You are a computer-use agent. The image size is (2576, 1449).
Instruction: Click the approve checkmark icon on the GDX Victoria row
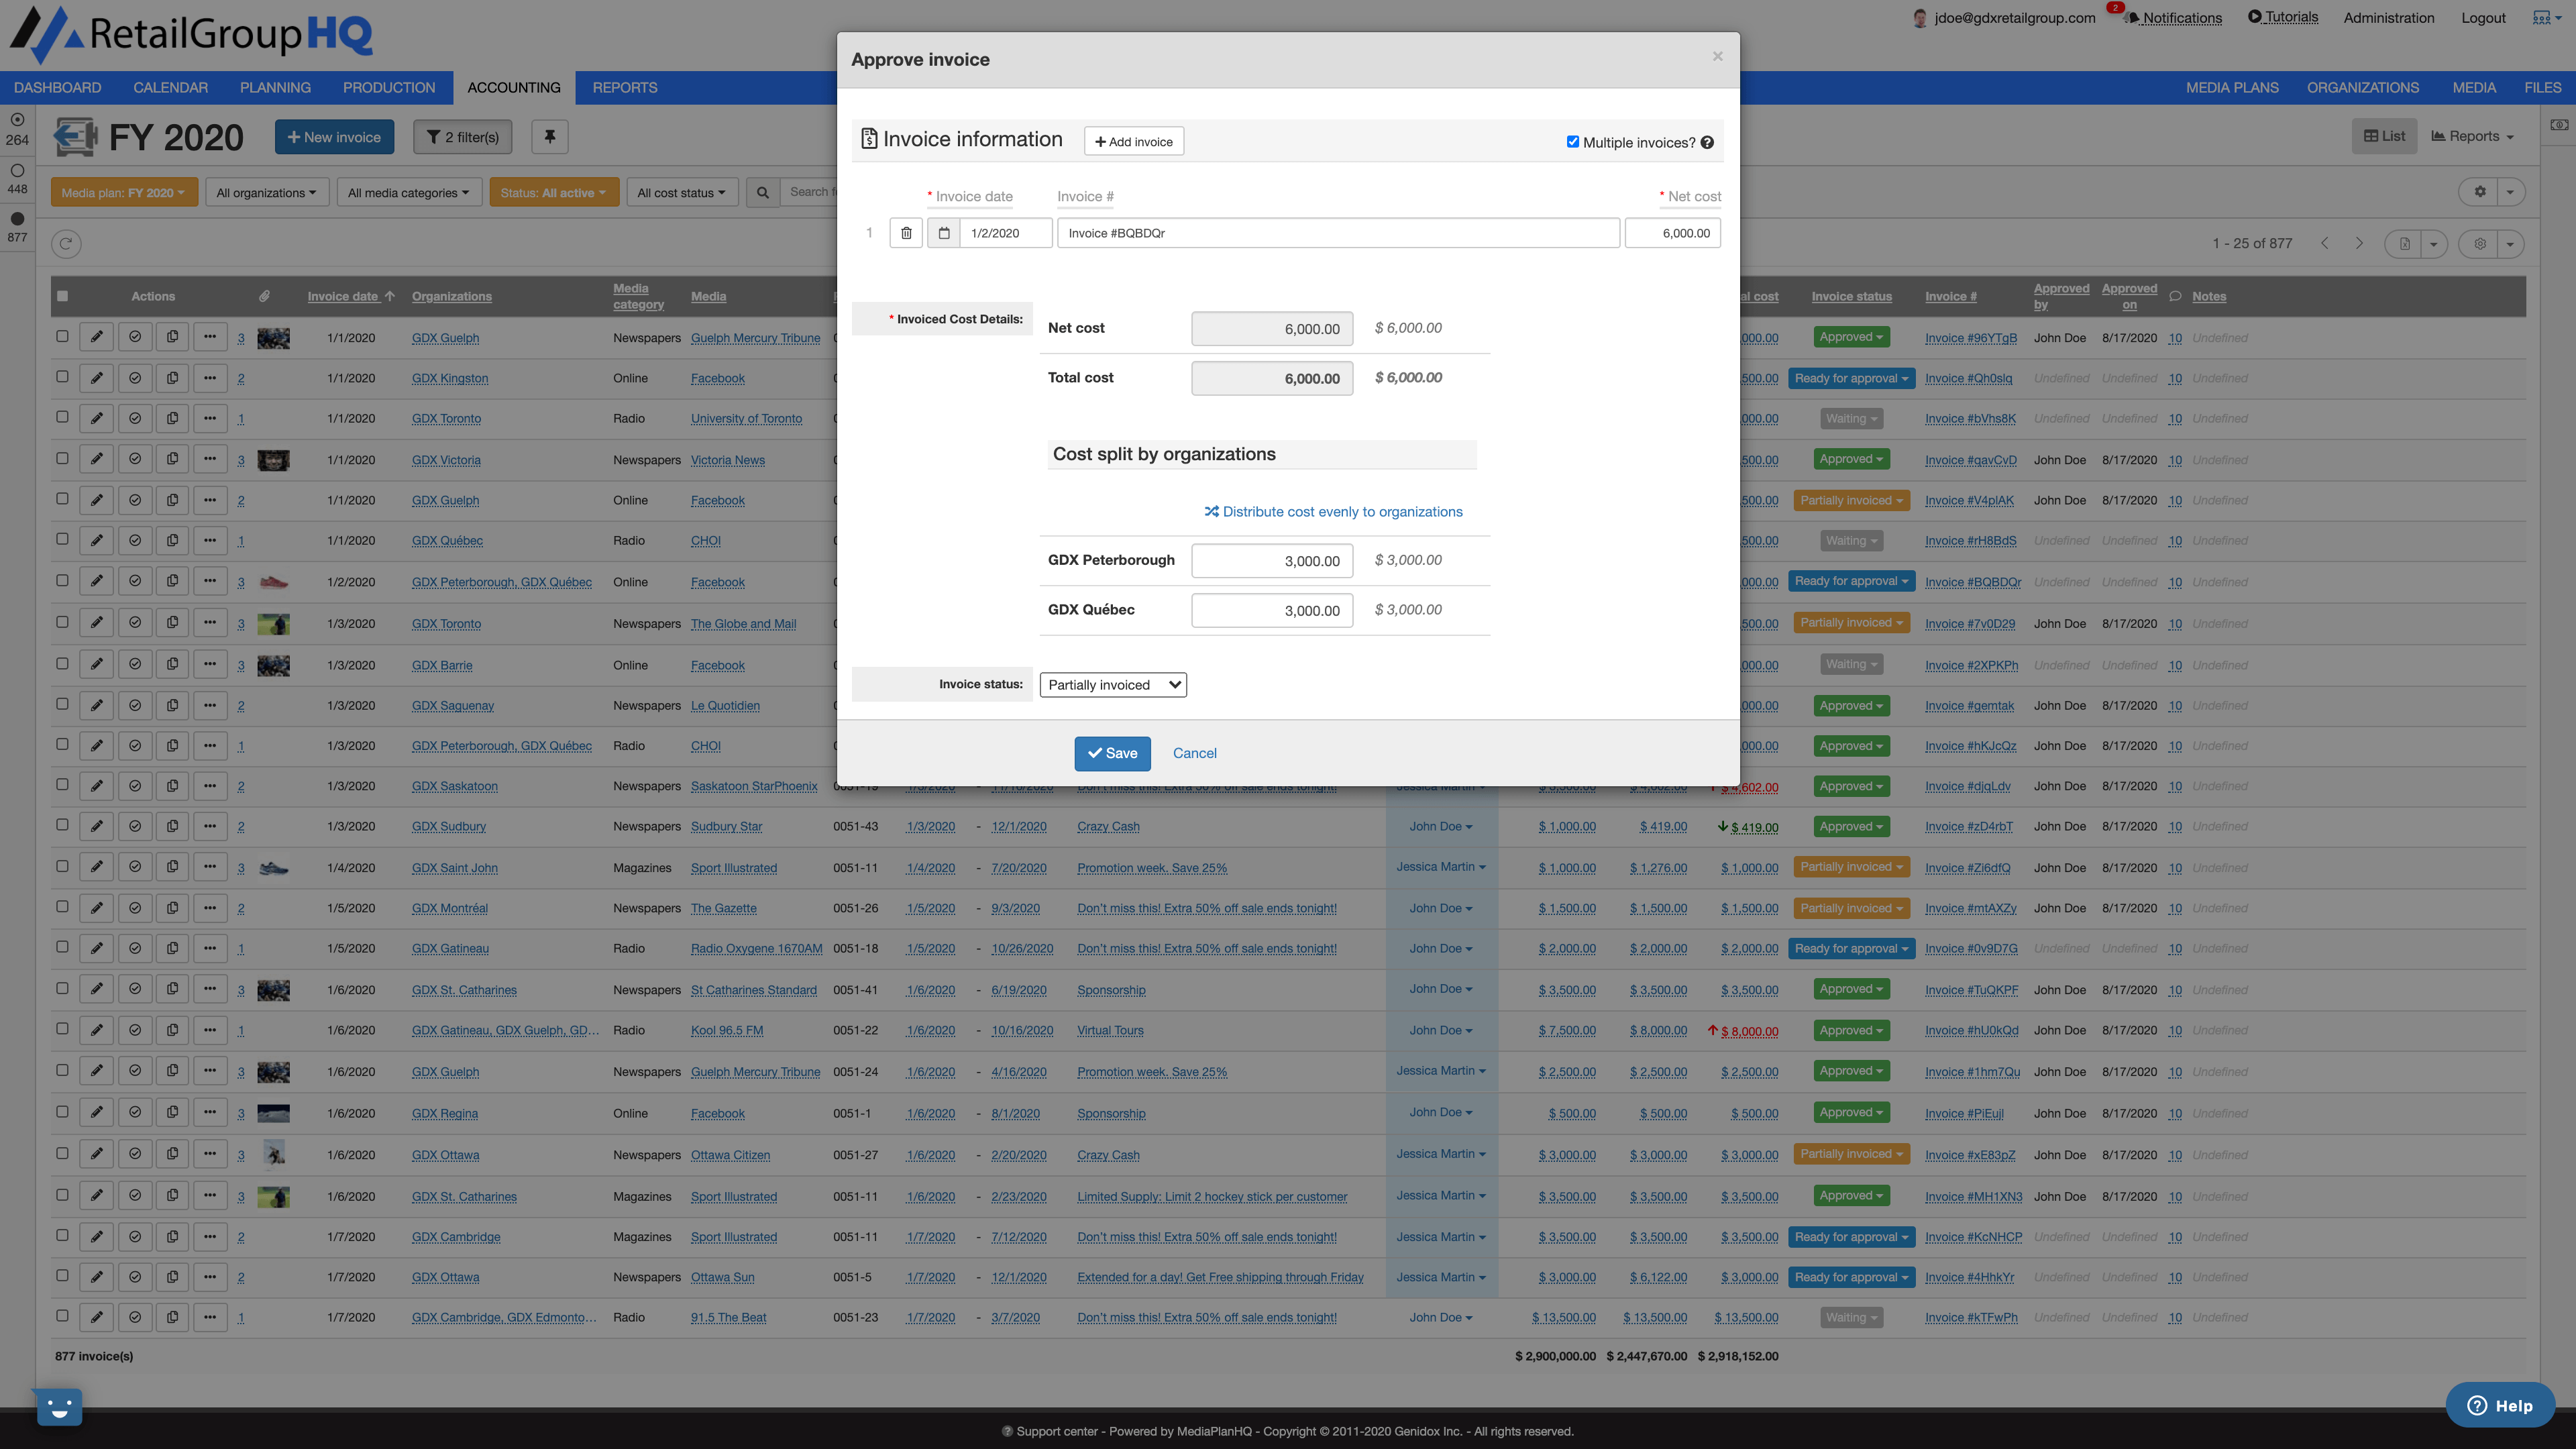click(134, 458)
